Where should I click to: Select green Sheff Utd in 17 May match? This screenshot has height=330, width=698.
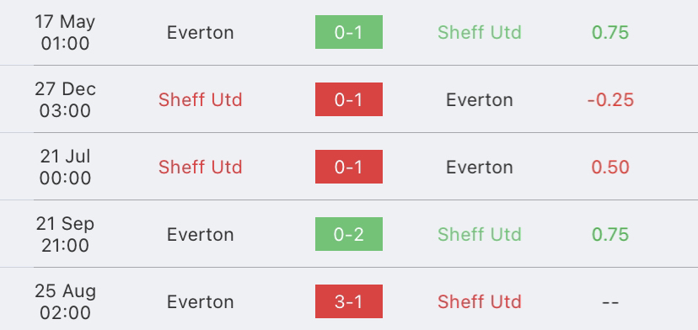pyautogui.click(x=480, y=33)
